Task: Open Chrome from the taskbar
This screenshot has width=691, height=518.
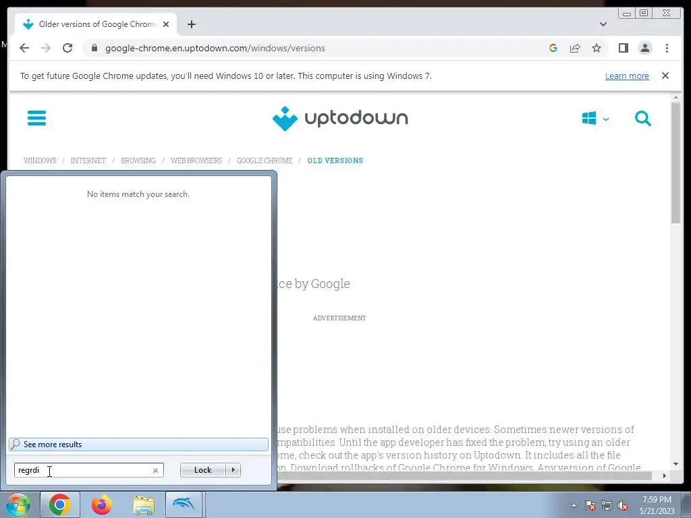Action: point(60,505)
